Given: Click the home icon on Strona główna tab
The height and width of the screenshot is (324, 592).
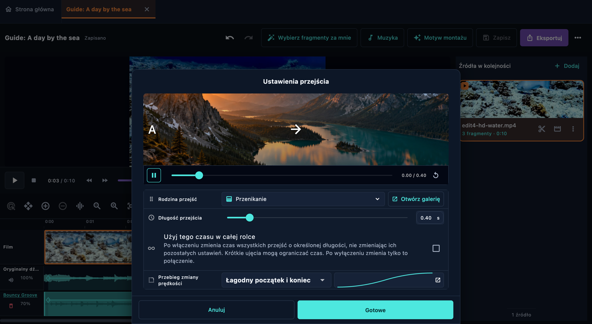Looking at the screenshot, I should [9, 9].
